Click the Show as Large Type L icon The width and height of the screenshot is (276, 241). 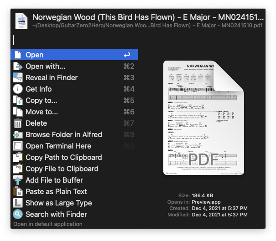pos(18,203)
